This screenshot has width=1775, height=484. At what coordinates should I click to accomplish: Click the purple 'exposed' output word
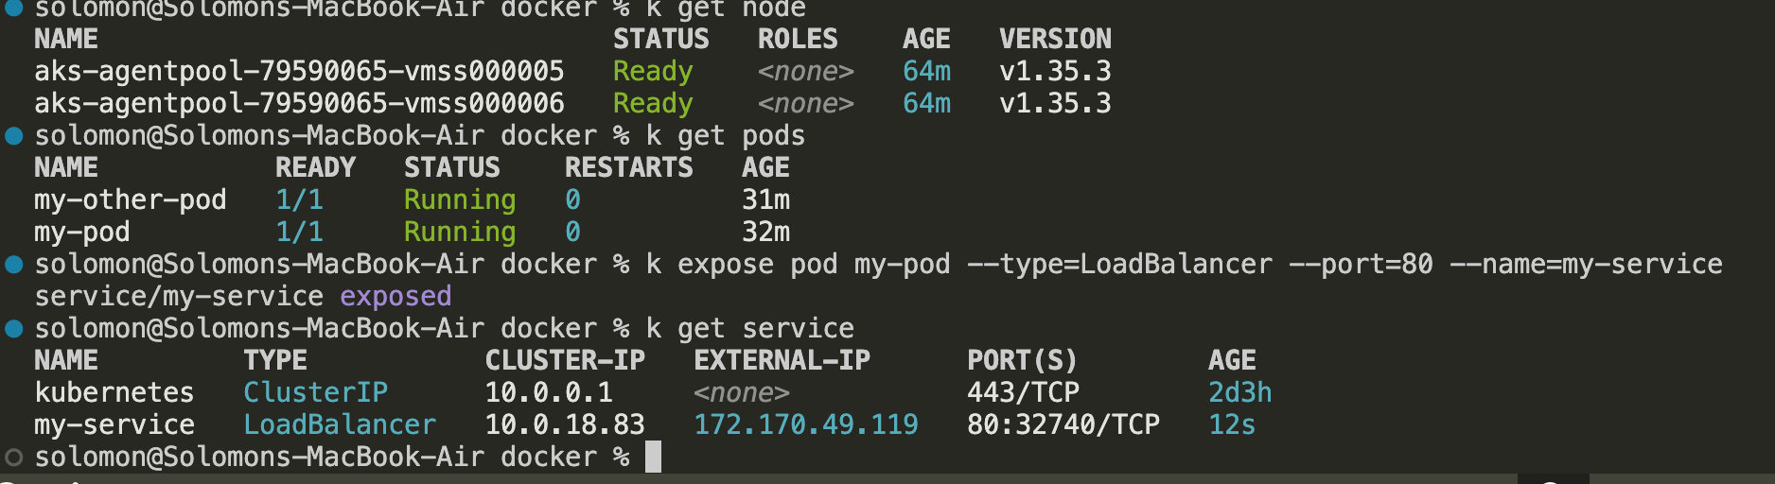tap(395, 297)
